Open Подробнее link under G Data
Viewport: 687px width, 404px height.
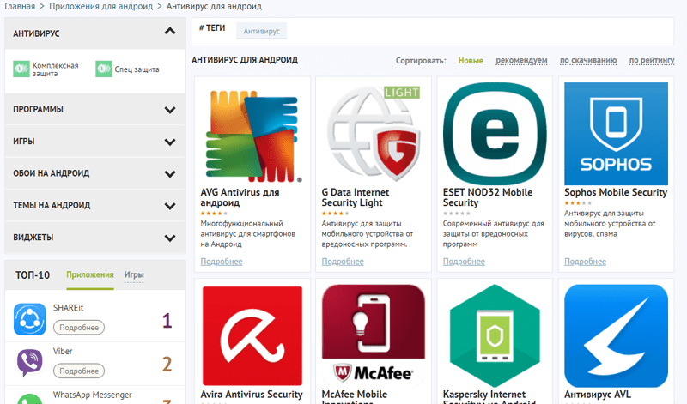pyautogui.click(x=343, y=262)
